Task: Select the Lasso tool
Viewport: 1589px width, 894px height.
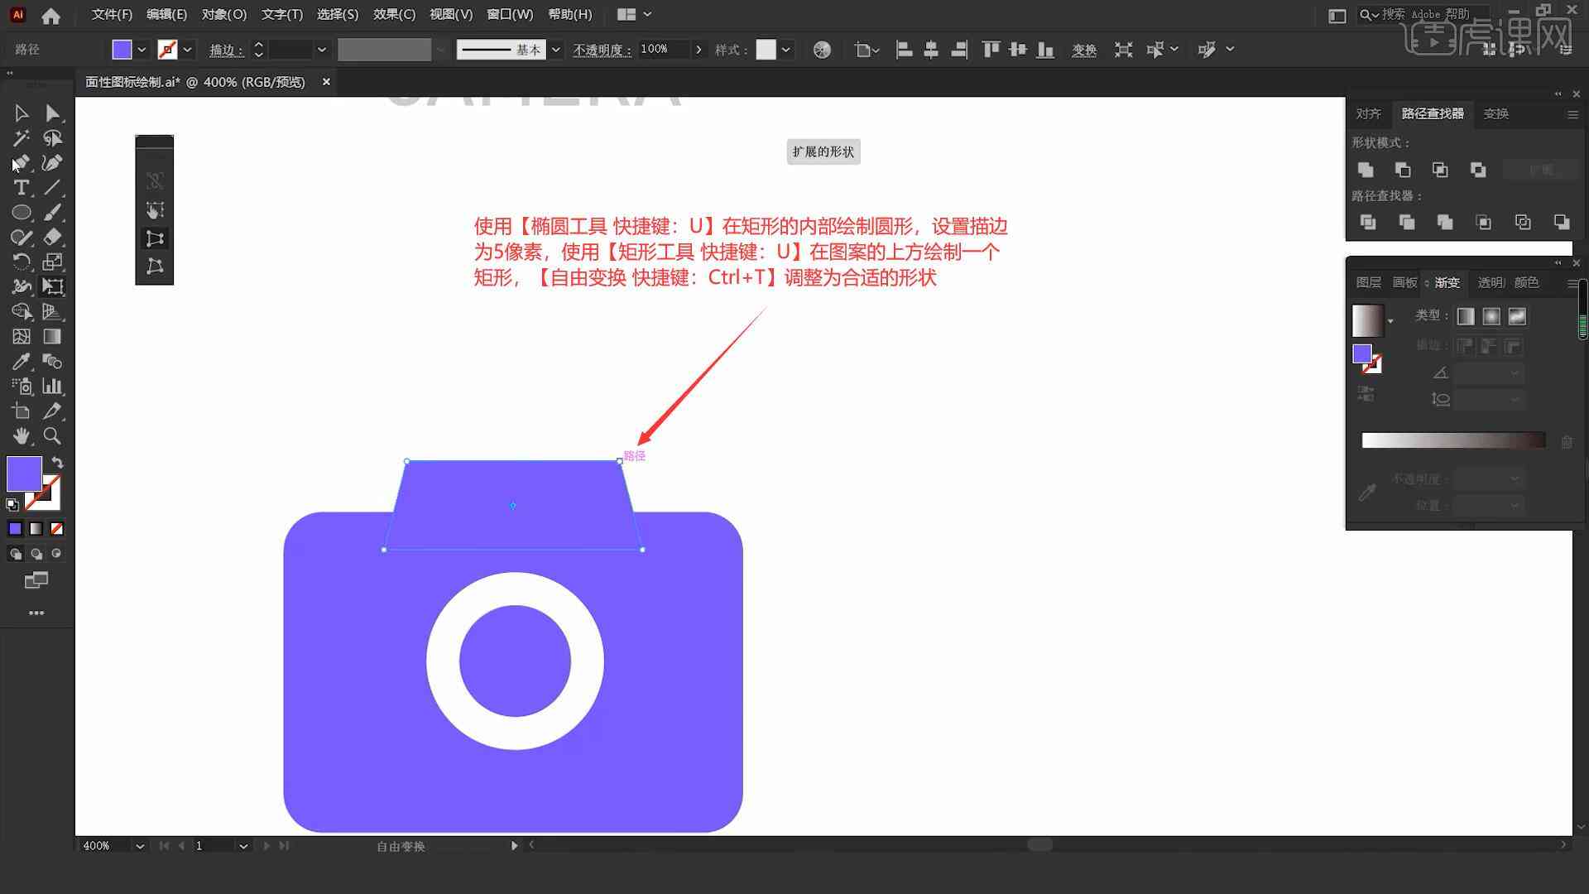Action: pyautogui.click(x=52, y=137)
